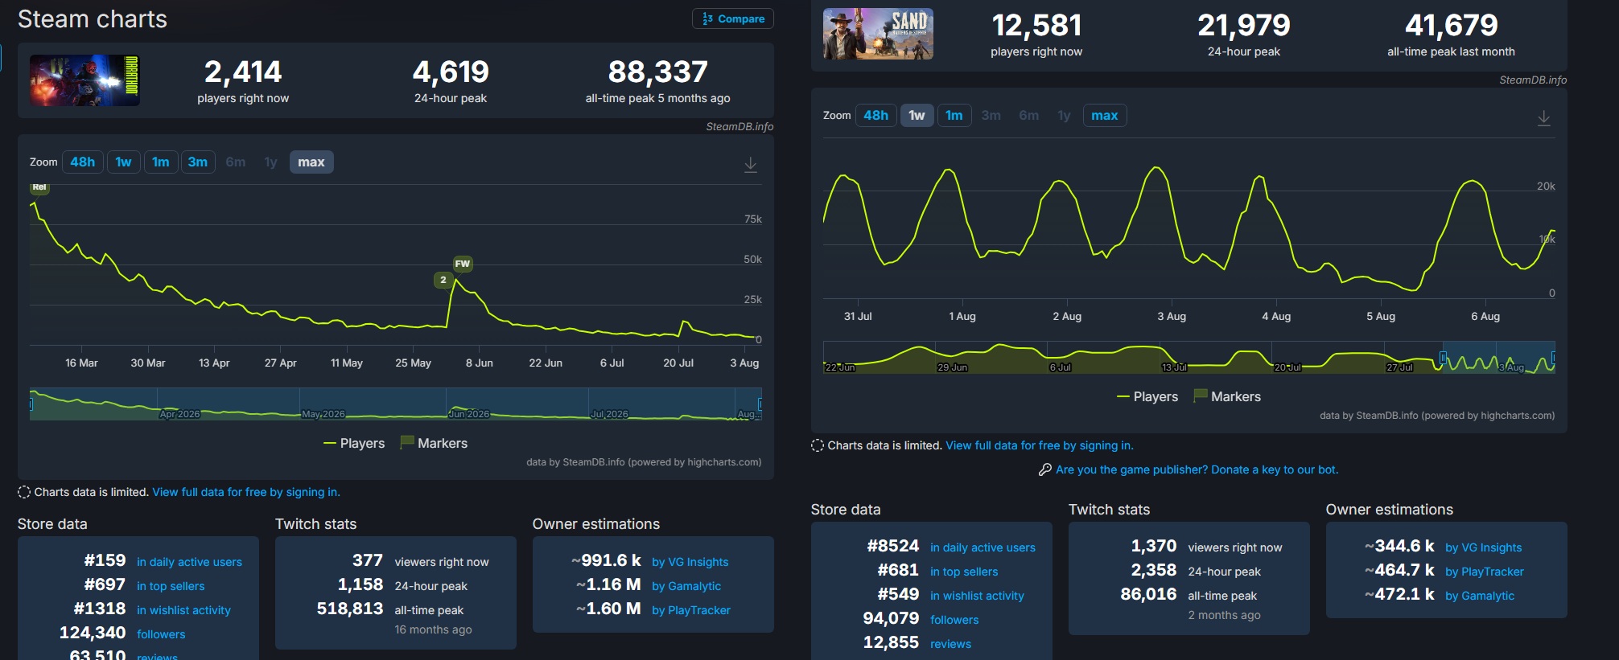Set 1w zoom on the 2,414-player chart
This screenshot has width=1619, height=660.
[x=123, y=162]
